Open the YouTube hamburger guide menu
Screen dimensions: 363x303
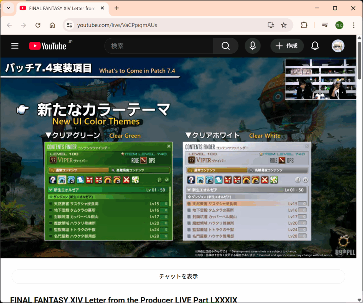point(15,46)
